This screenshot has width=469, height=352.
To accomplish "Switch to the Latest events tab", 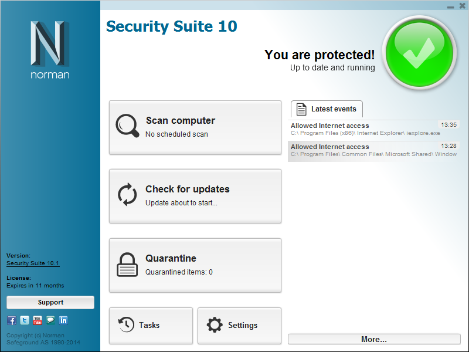I will point(327,109).
